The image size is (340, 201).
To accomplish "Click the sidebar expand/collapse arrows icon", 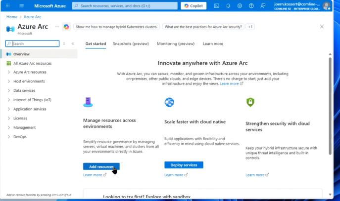I will point(64,43).
